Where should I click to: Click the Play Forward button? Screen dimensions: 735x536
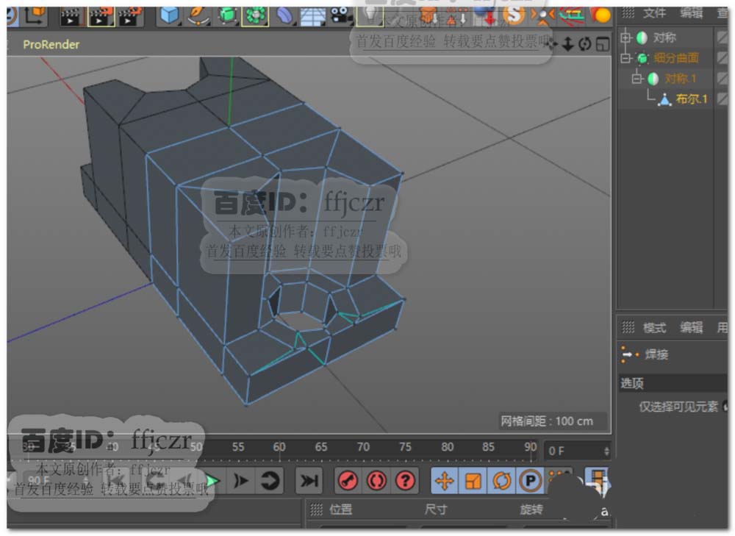point(213,481)
